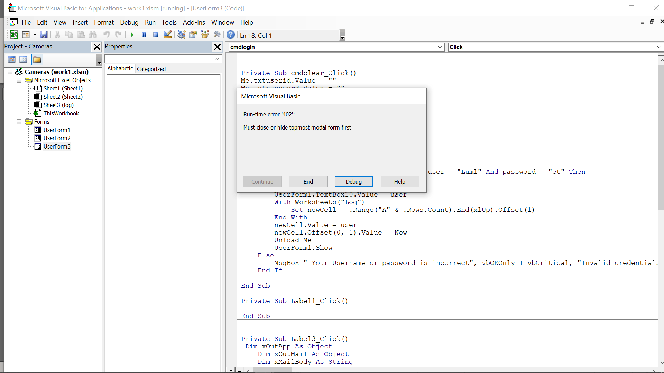Toggle Design Mode icon in toolbar
The width and height of the screenshot is (664, 373).
coord(168,35)
